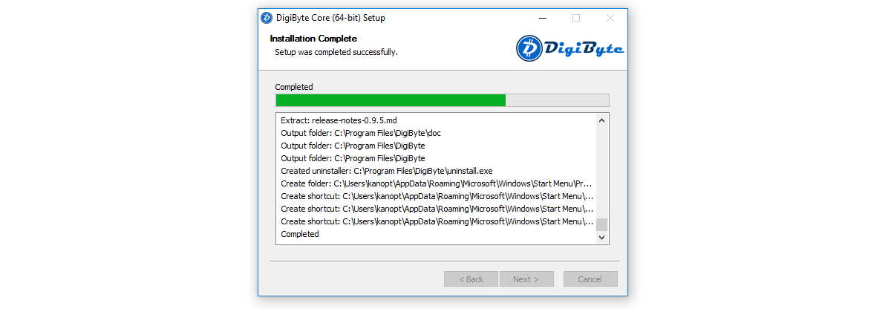The width and height of the screenshot is (891, 309).
Task: Click the DigiByte title bar icon
Action: point(267,18)
